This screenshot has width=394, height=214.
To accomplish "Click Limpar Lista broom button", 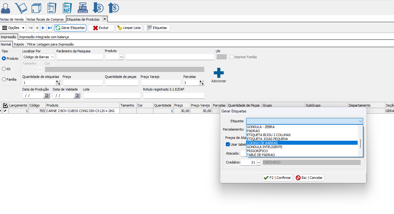I will pos(129,28).
